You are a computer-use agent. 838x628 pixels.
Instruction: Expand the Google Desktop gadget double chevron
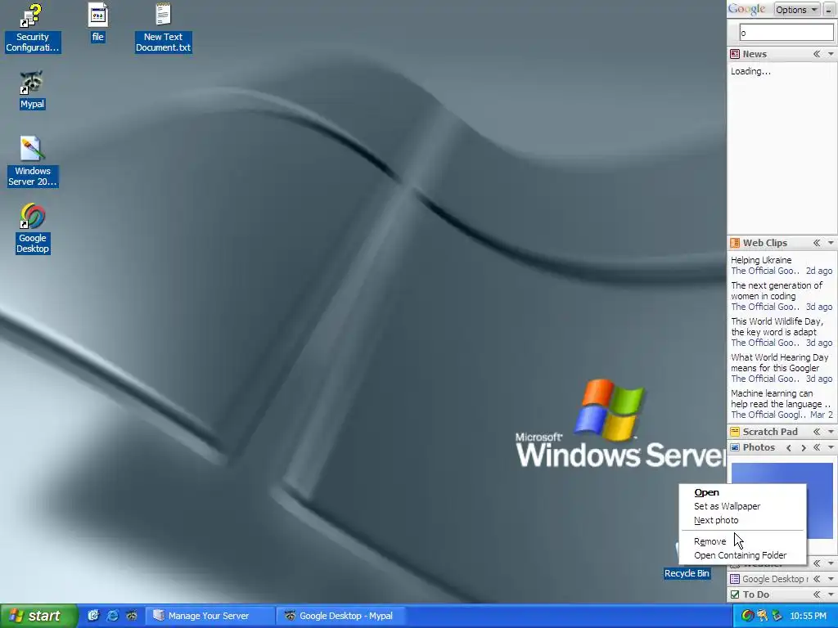pyautogui.click(x=817, y=579)
